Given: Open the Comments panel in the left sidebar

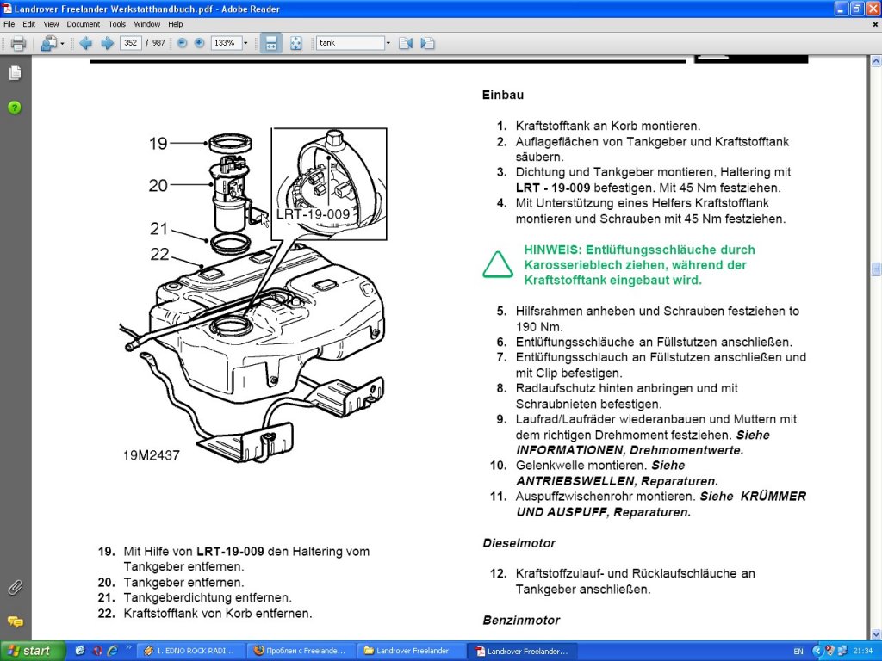Looking at the screenshot, I should 15,621.
